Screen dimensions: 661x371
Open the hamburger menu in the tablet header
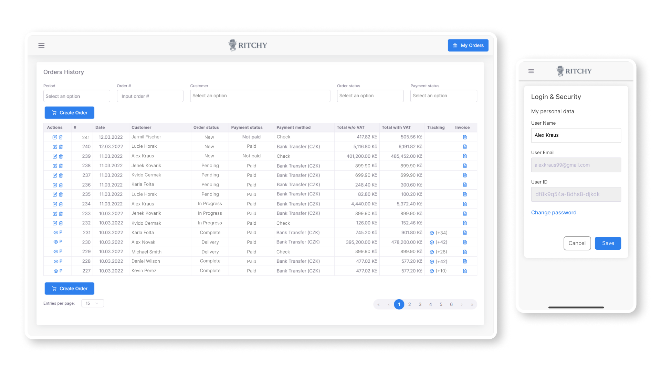coord(41,45)
